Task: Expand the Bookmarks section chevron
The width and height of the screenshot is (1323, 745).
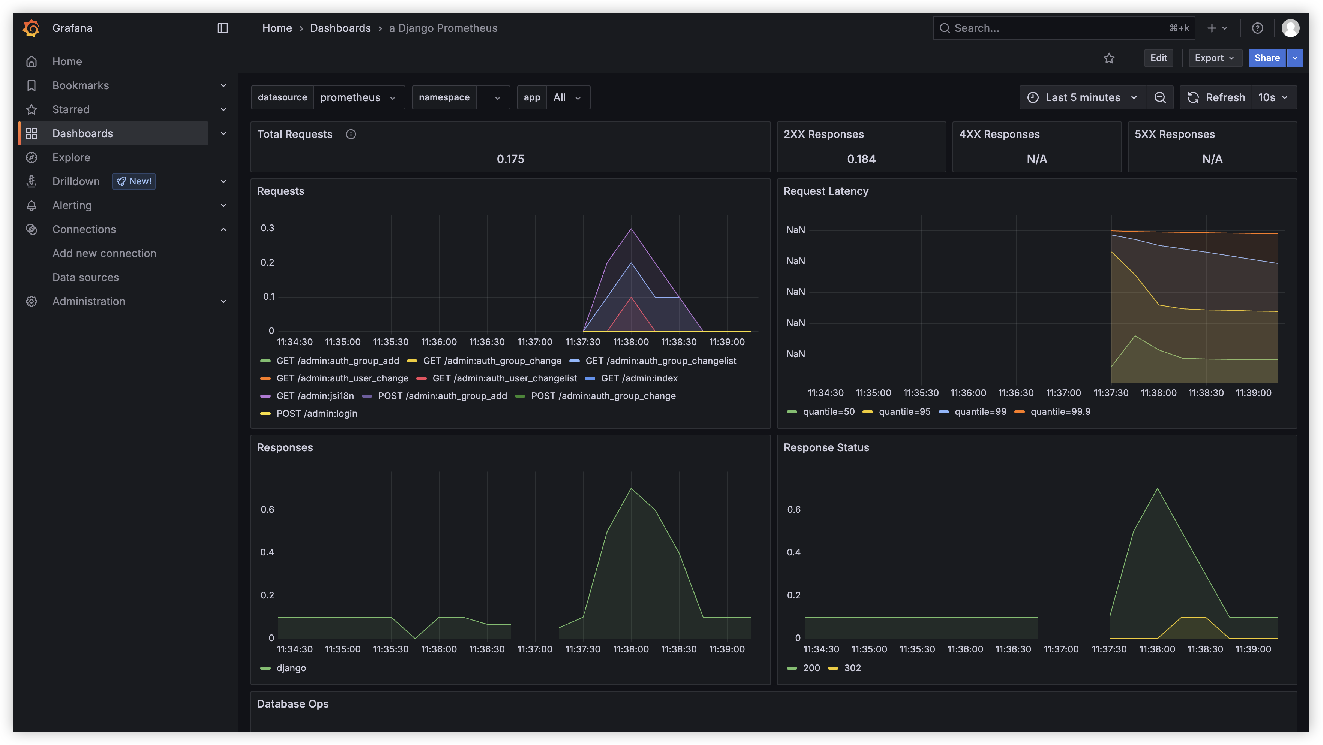Action: pyautogui.click(x=223, y=85)
